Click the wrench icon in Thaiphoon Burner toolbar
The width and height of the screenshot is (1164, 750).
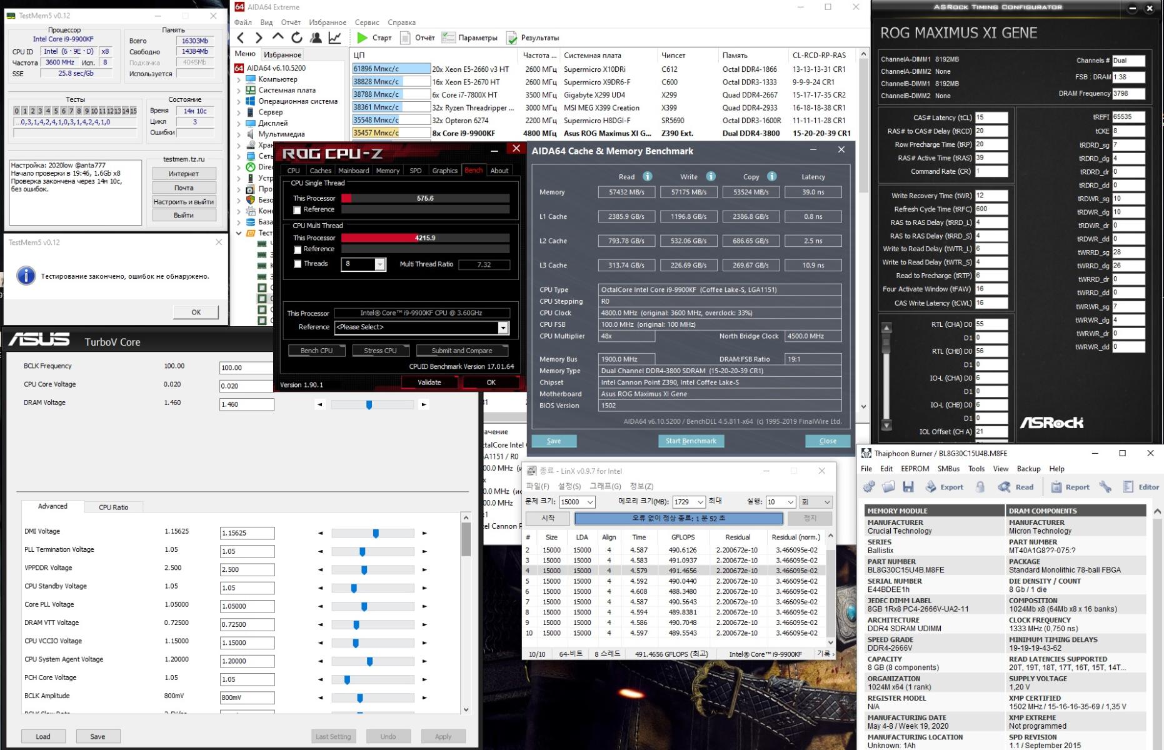tap(1105, 487)
